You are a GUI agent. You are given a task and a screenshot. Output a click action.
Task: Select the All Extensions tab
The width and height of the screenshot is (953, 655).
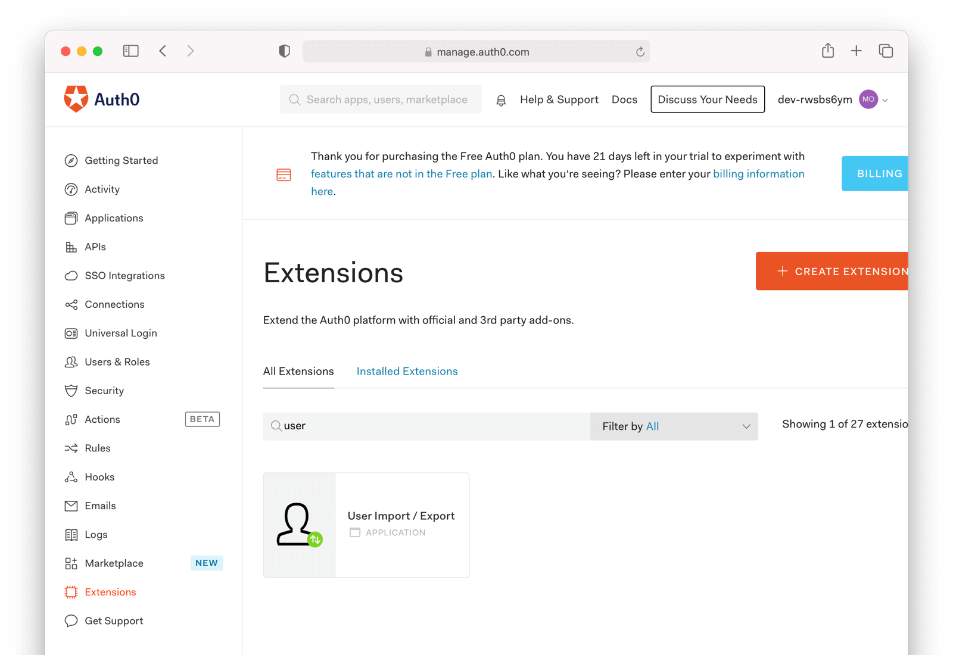(x=298, y=371)
